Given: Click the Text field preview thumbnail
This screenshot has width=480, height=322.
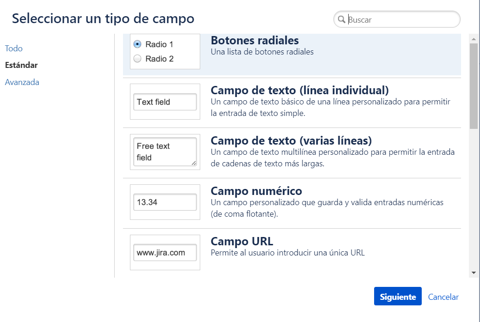Looking at the screenshot, I should pyautogui.click(x=165, y=102).
